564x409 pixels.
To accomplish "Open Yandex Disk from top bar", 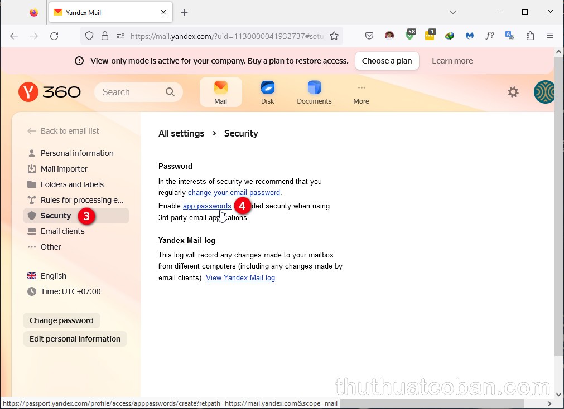I will (x=268, y=92).
